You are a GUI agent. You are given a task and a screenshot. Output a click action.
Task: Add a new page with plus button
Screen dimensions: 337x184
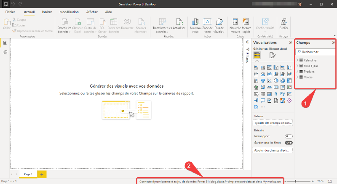42,174
